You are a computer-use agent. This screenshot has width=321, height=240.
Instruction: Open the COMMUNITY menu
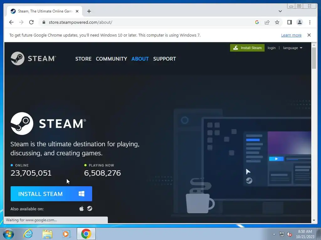coord(111,59)
